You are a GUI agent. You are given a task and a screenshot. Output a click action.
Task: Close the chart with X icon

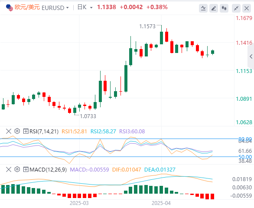[x=247, y=8]
